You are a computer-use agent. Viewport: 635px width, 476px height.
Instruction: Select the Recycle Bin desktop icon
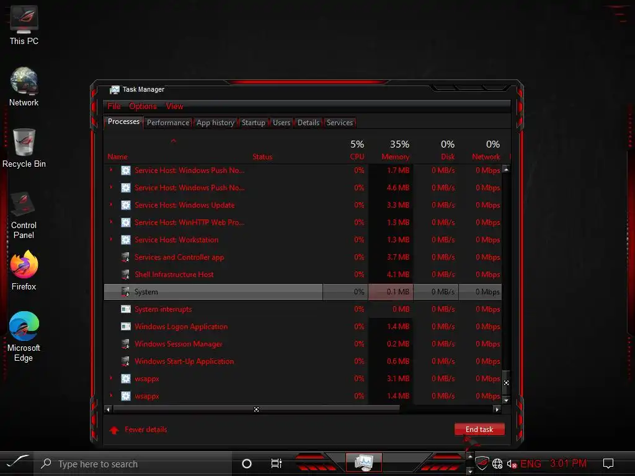pos(24,148)
